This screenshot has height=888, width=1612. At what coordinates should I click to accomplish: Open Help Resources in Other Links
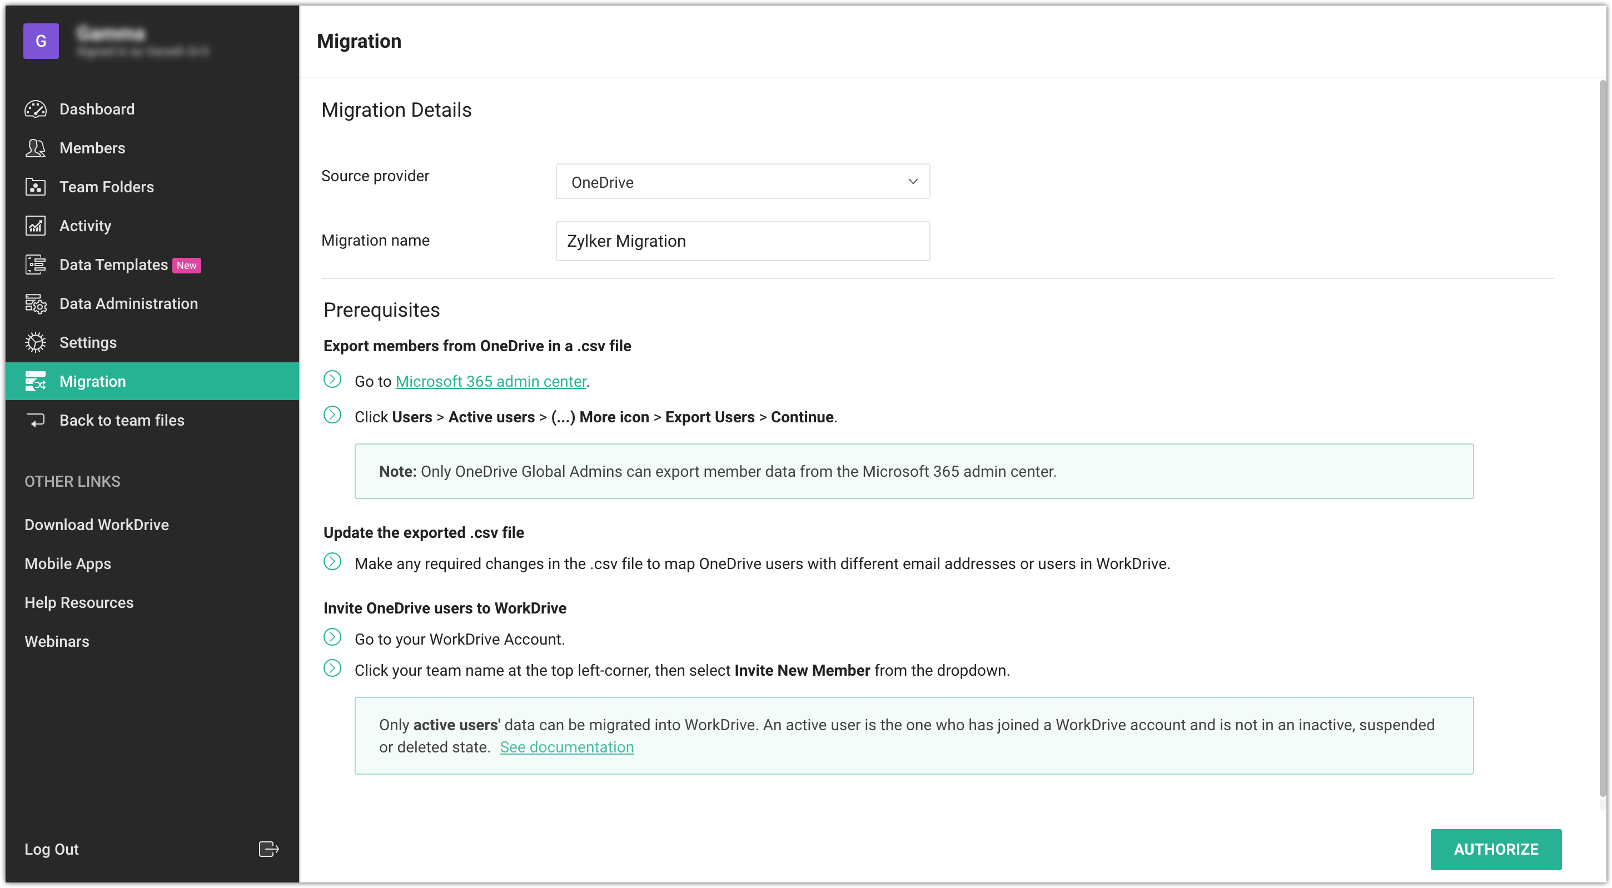(x=79, y=602)
